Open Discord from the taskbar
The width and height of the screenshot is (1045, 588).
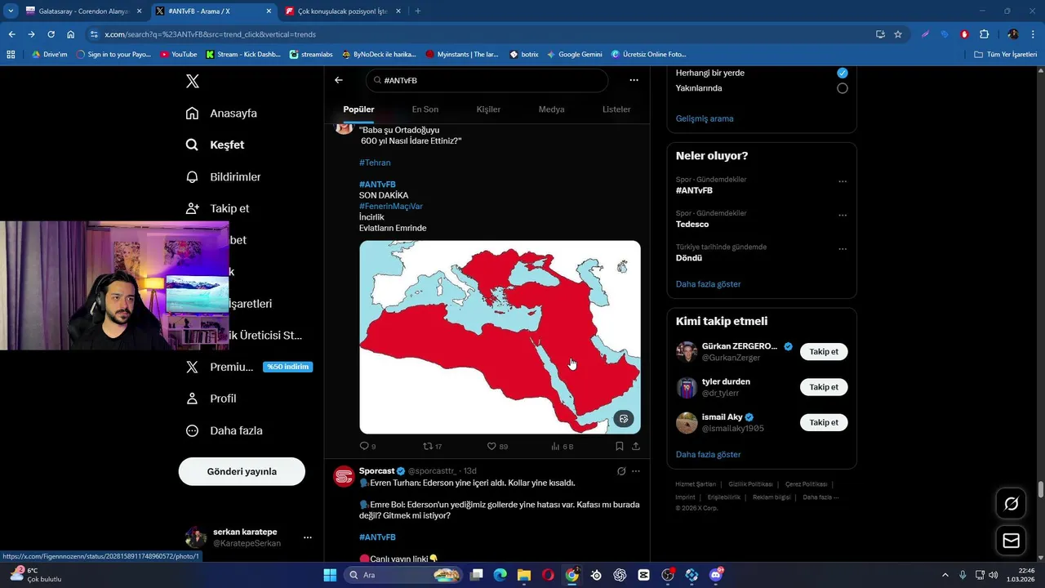point(717,575)
